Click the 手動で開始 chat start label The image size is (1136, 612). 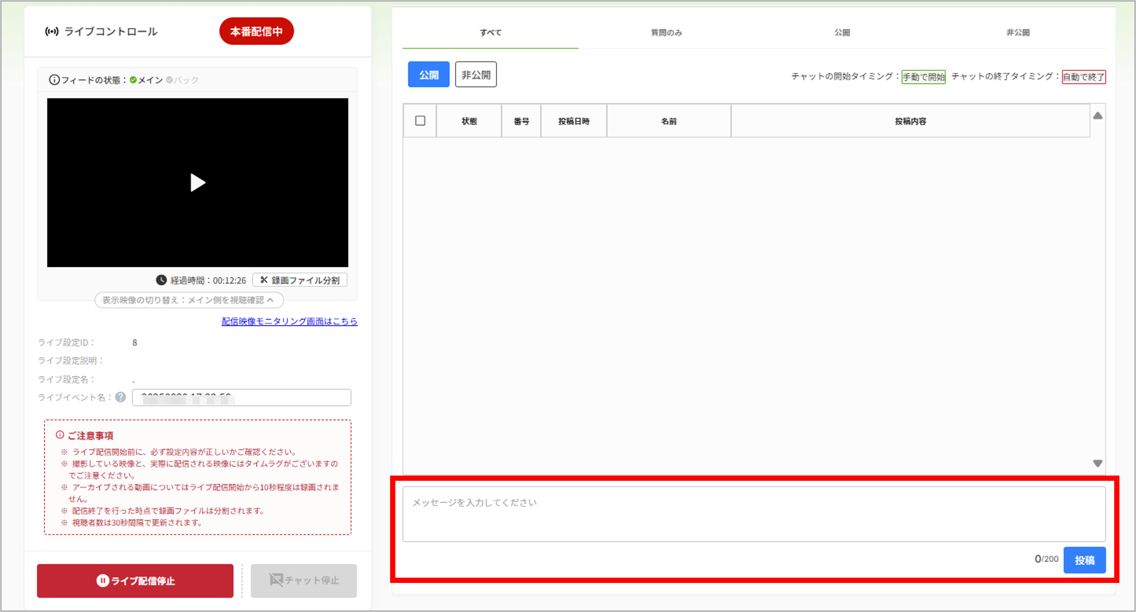(924, 77)
